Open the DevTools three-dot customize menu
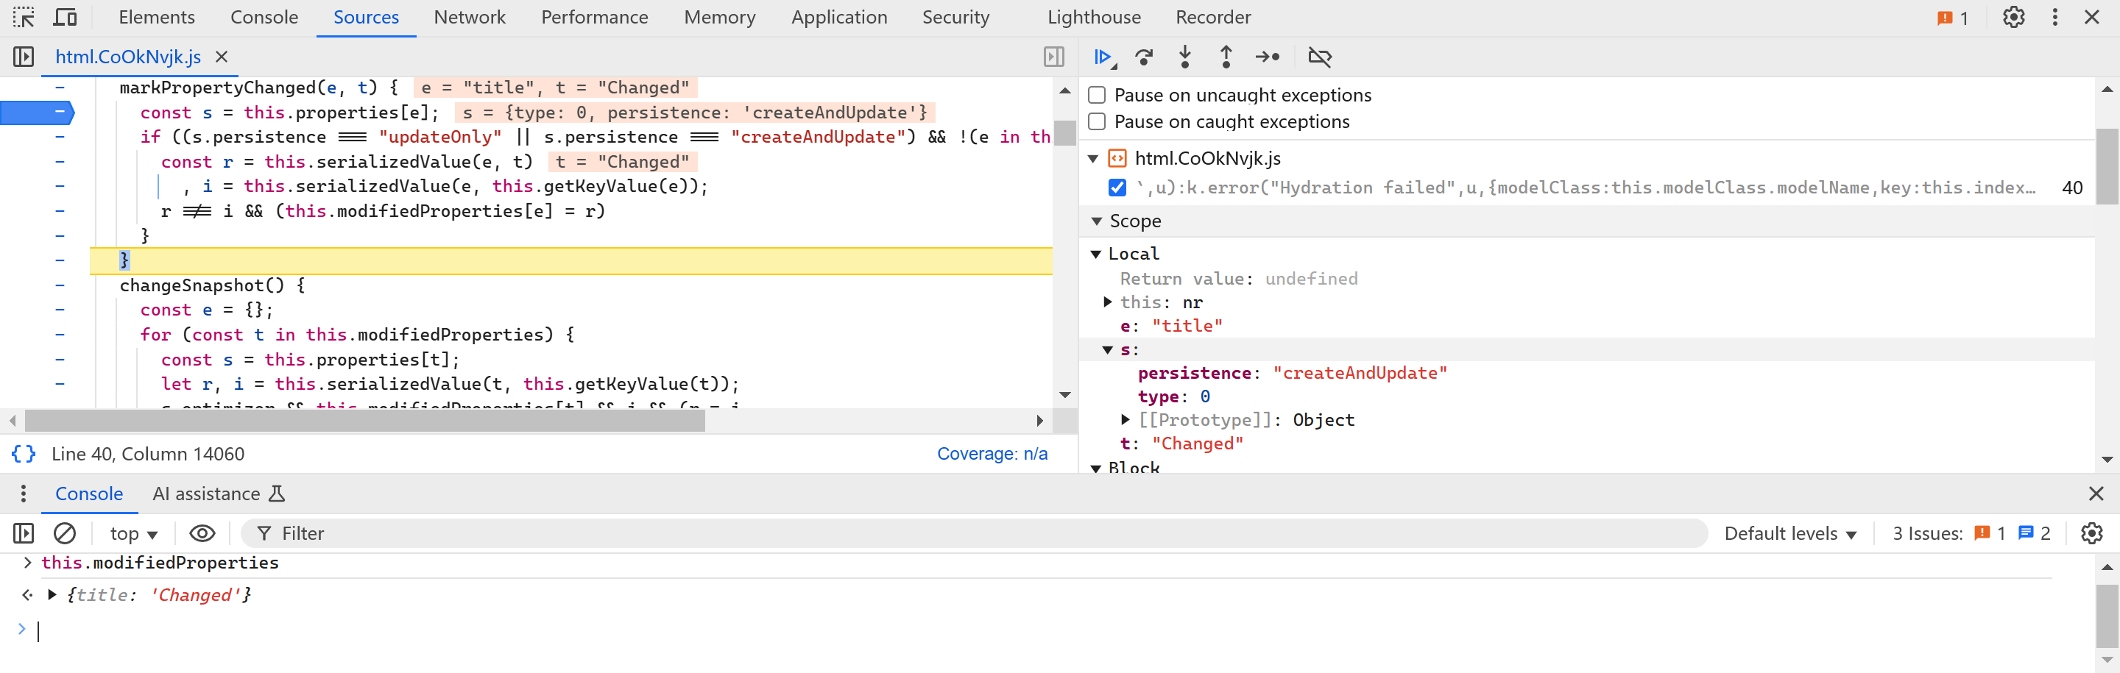This screenshot has height=673, width=2120. (x=2055, y=17)
